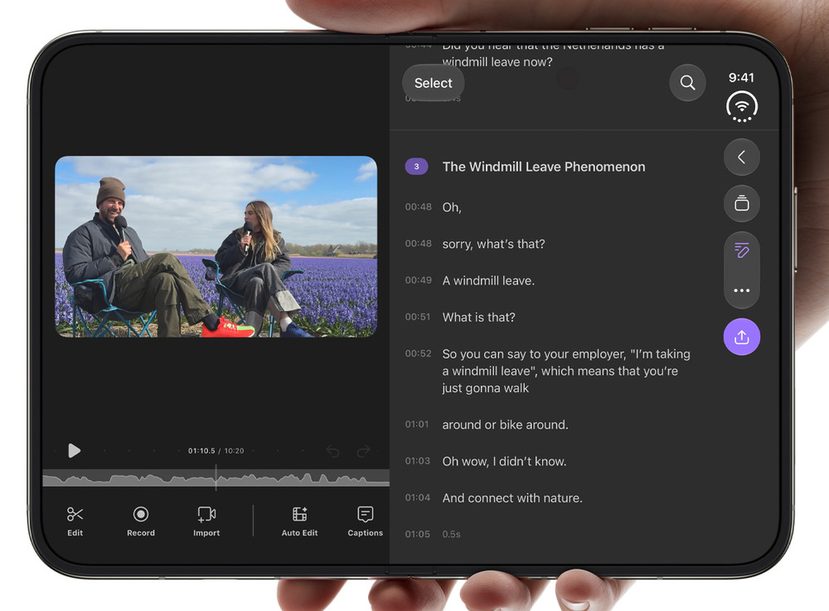The height and width of the screenshot is (611, 829).
Task: Jump to timestamp 00:52
Action: (418, 353)
